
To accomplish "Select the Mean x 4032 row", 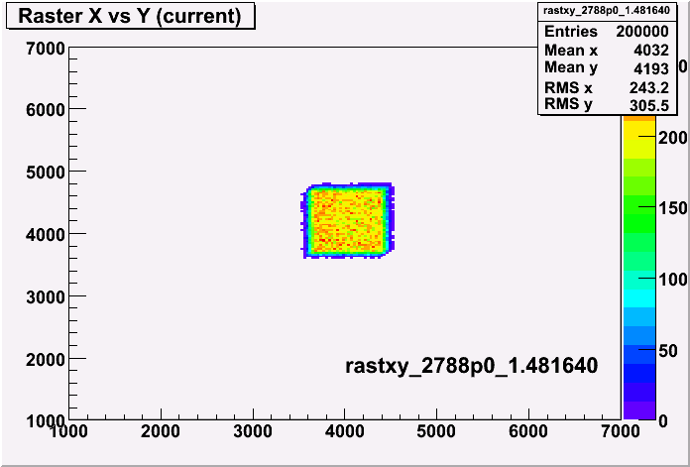I will (x=607, y=51).
